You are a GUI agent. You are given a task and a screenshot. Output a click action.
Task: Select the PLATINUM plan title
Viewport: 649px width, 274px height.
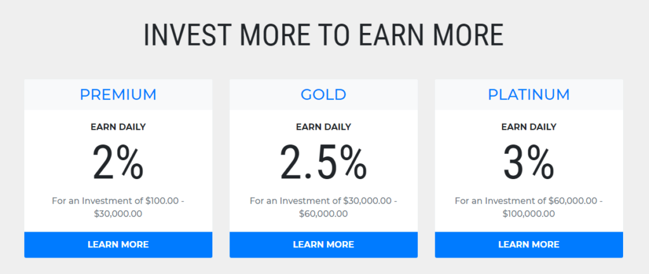coord(529,95)
